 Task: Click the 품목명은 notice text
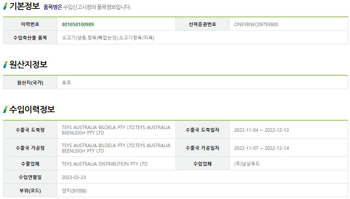coord(87,7)
